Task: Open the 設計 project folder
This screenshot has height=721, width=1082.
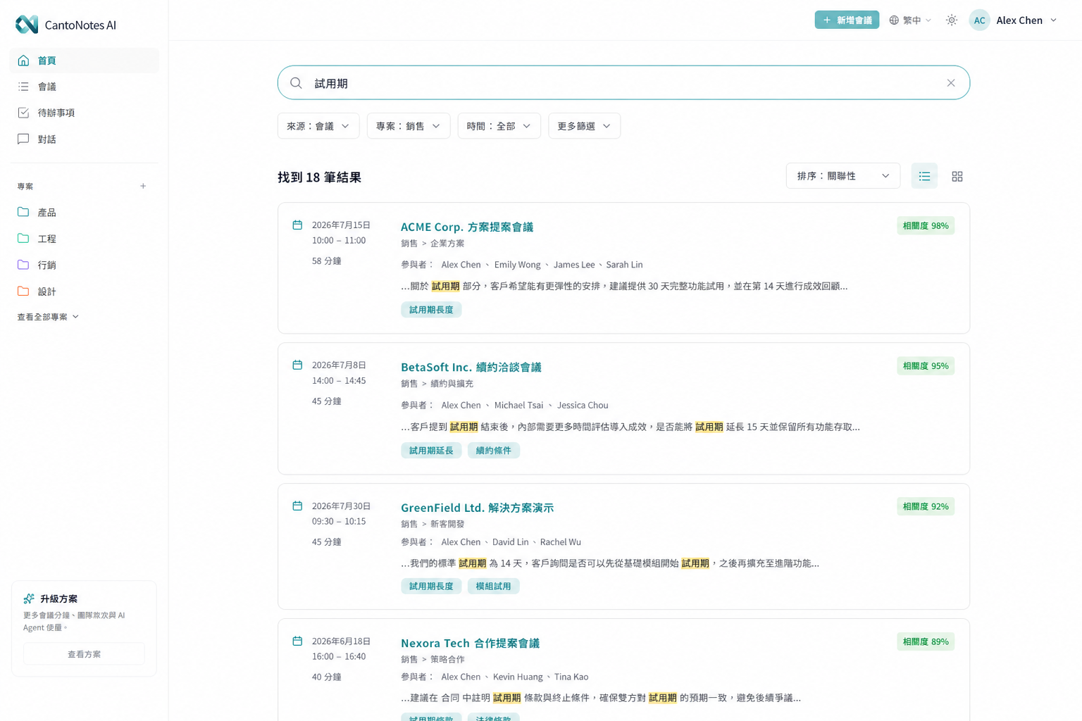Action: [84, 291]
